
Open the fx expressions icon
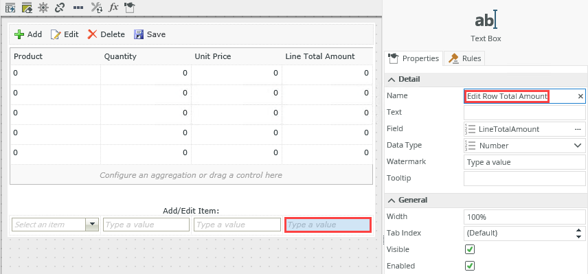click(113, 8)
